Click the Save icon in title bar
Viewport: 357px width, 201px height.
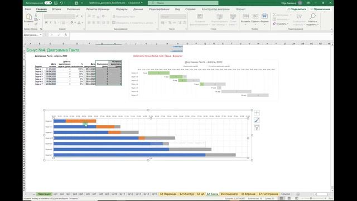click(56, 3)
